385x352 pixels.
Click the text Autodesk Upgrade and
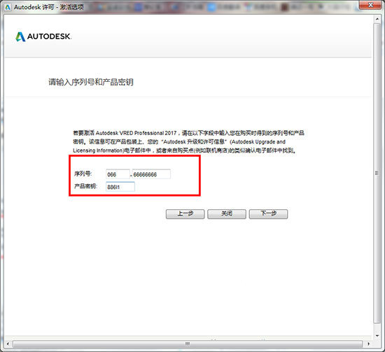coord(258,142)
